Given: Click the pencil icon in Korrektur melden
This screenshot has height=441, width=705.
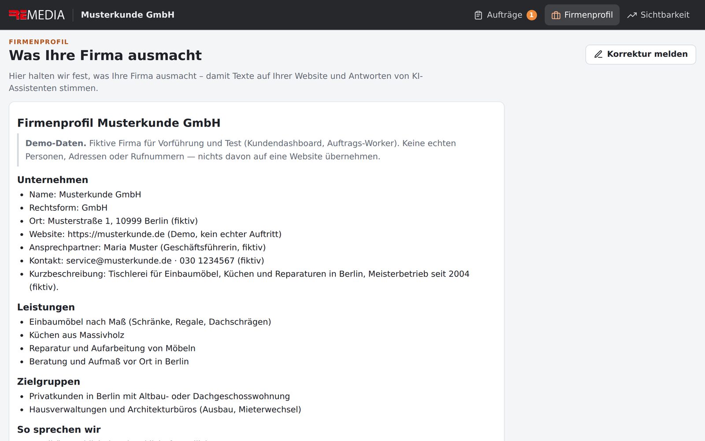Looking at the screenshot, I should click(x=598, y=54).
